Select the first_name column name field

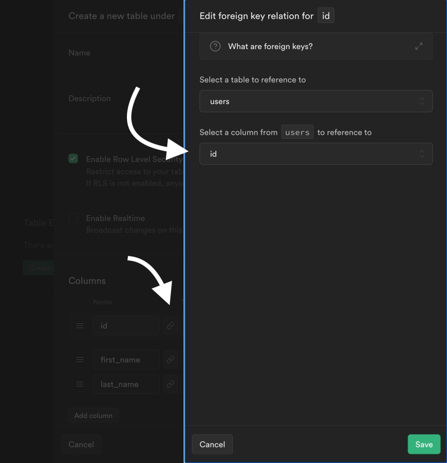(x=126, y=359)
